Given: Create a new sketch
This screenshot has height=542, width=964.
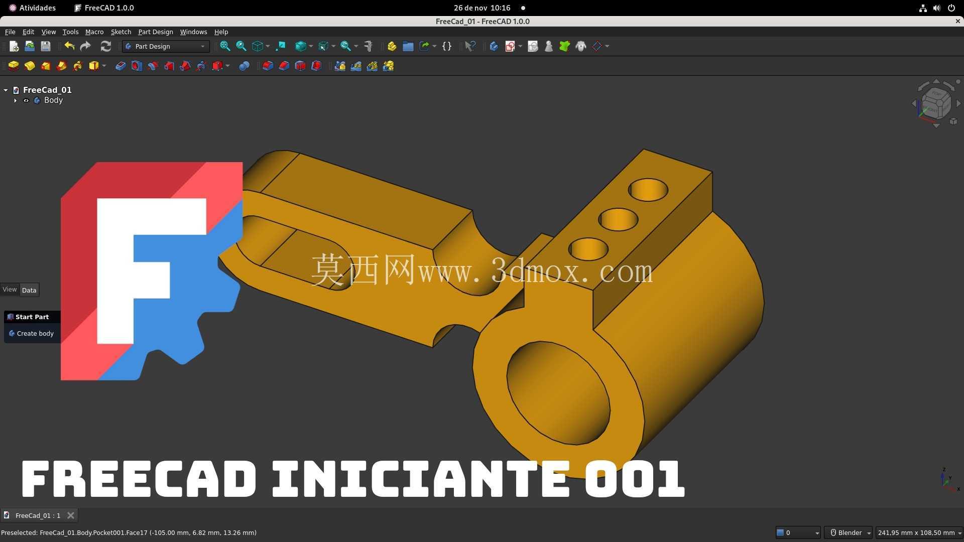Looking at the screenshot, I should (510, 46).
